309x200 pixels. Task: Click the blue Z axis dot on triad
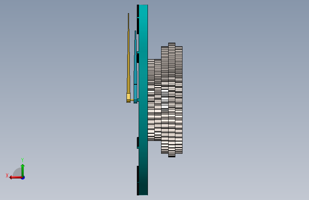tap(23, 178)
